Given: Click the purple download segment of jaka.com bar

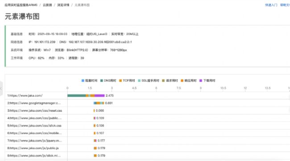Looking at the screenshot, I should (99, 96).
